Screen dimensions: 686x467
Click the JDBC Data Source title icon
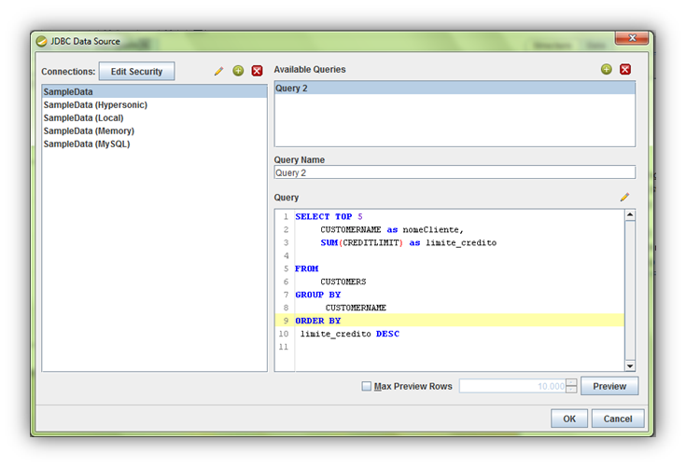pyautogui.click(x=41, y=41)
